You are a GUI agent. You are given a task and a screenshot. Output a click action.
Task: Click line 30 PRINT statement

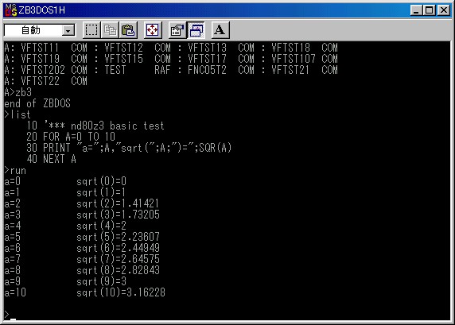(x=129, y=148)
